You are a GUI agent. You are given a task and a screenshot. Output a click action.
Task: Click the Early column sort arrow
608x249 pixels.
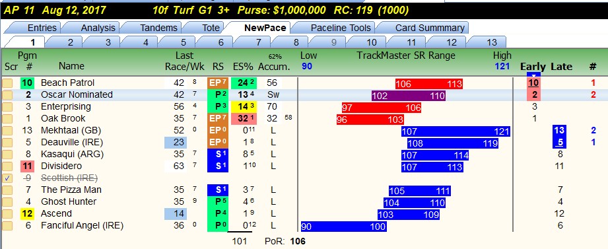[x=533, y=75]
